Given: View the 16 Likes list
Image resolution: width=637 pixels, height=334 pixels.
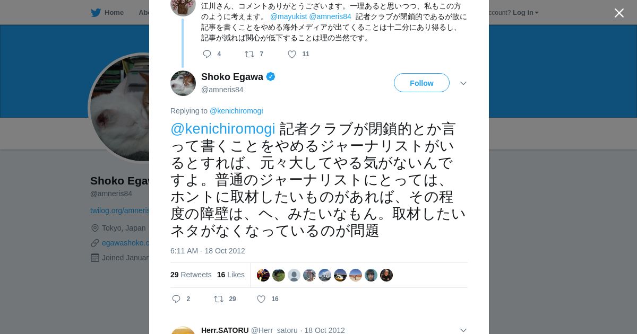Looking at the screenshot, I should click(x=231, y=275).
